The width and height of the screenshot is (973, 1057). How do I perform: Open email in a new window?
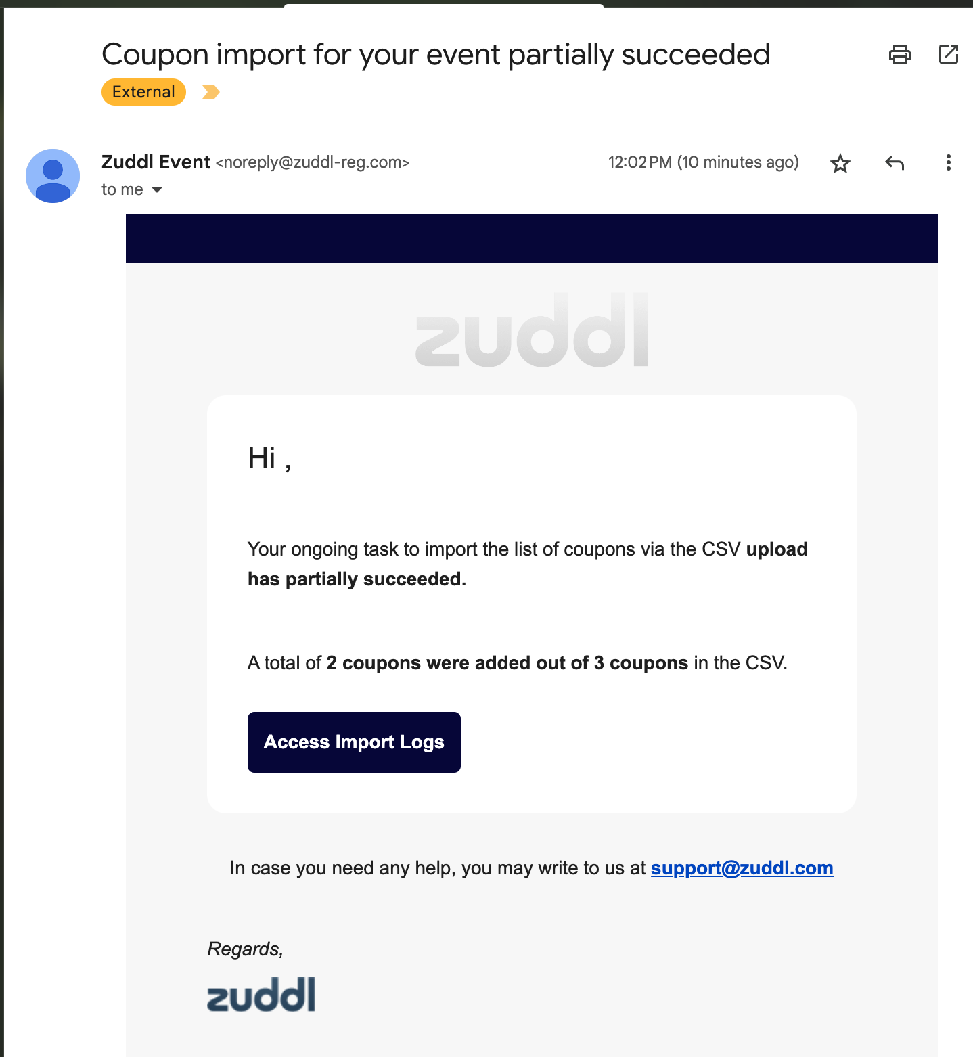(x=949, y=54)
